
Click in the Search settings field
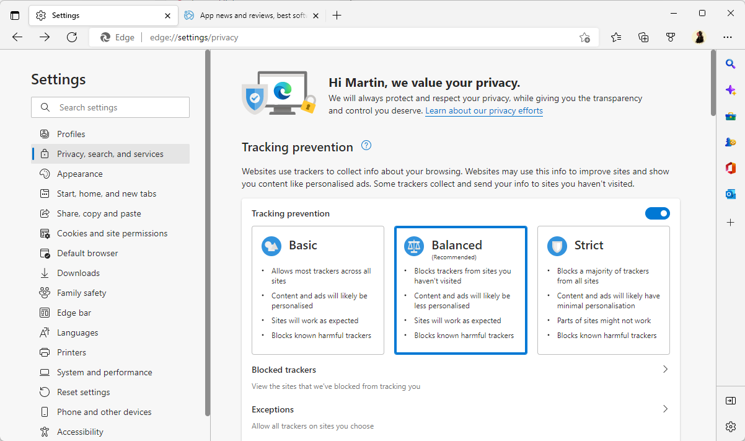110,107
